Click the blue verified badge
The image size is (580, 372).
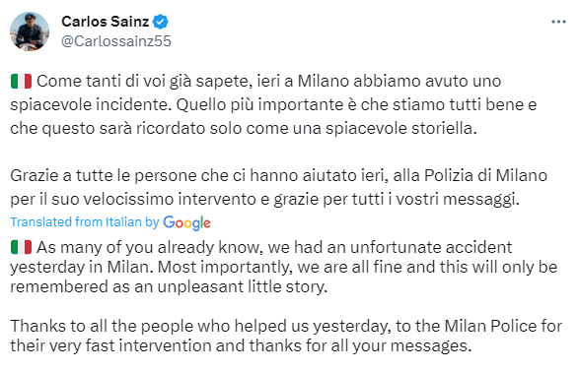pyautogui.click(x=161, y=22)
